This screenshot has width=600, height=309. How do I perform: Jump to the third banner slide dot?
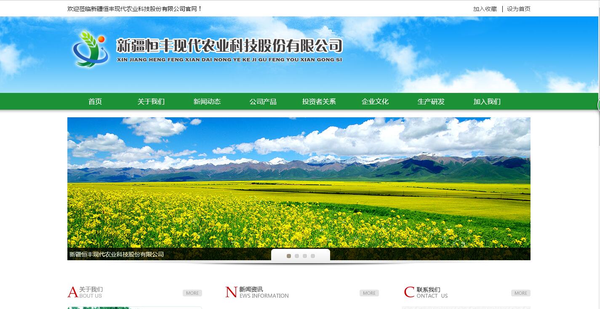click(x=305, y=256)
